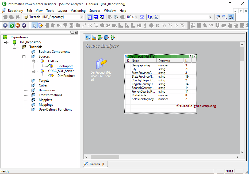This screenshot has width=249, height=174.
Task: Select the Filter transformation funnel icon
Action: pyautogui.click(x=66, y=25)
